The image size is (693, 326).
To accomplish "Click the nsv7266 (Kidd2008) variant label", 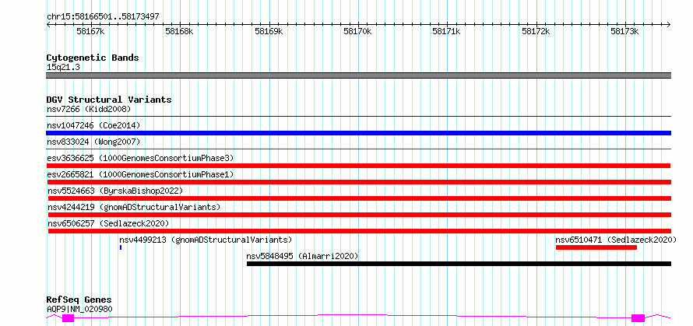I will [x=89, y=109].
